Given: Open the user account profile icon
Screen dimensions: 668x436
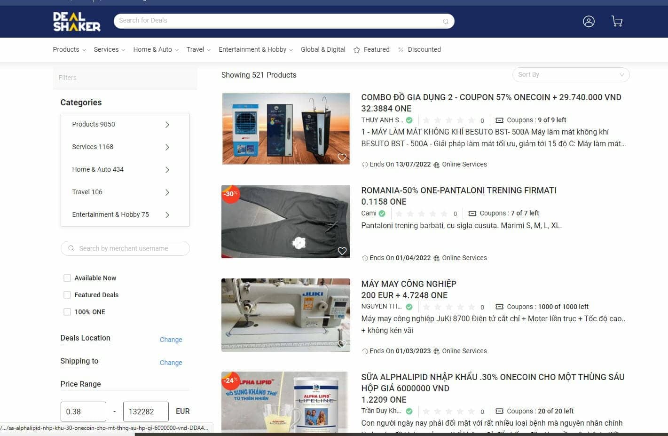Looking at the screenshot, I should coord(589,21).
